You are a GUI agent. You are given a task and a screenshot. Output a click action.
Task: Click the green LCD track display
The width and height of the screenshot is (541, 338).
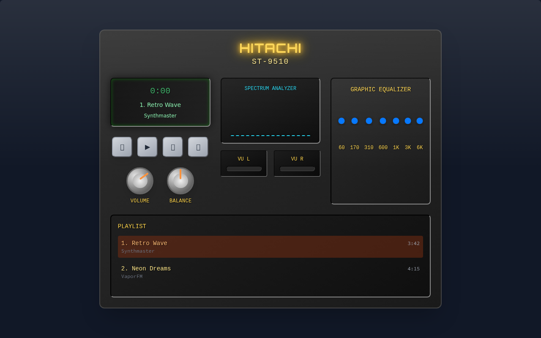pos(161,102)
